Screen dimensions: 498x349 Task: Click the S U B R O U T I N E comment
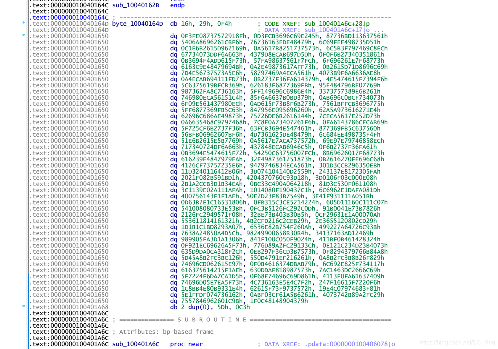[x=212, y=319]
